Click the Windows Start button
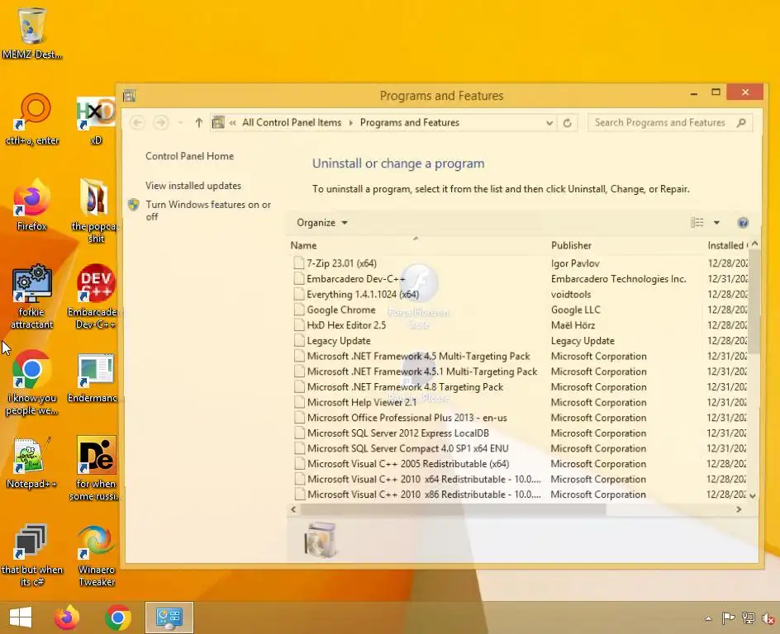Screen dimensions: 780x634 [21, 617]
